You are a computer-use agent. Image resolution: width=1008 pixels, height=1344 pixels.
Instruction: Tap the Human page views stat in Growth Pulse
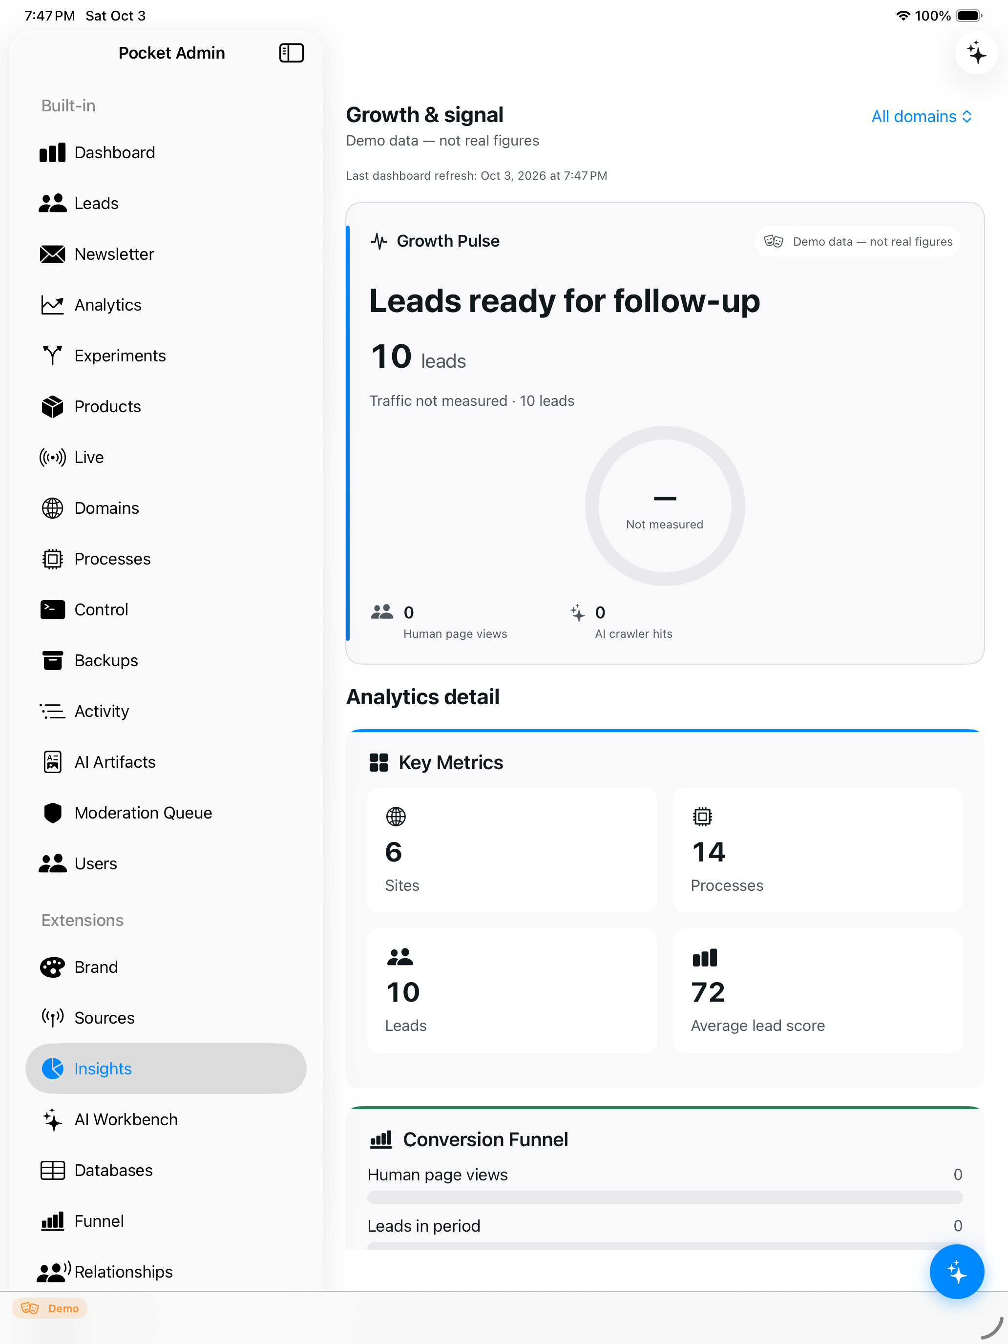439,622
